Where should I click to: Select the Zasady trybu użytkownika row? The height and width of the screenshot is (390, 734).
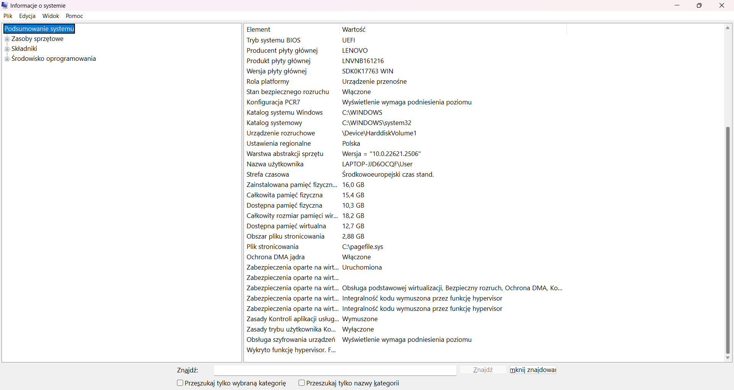coord(405,329)
